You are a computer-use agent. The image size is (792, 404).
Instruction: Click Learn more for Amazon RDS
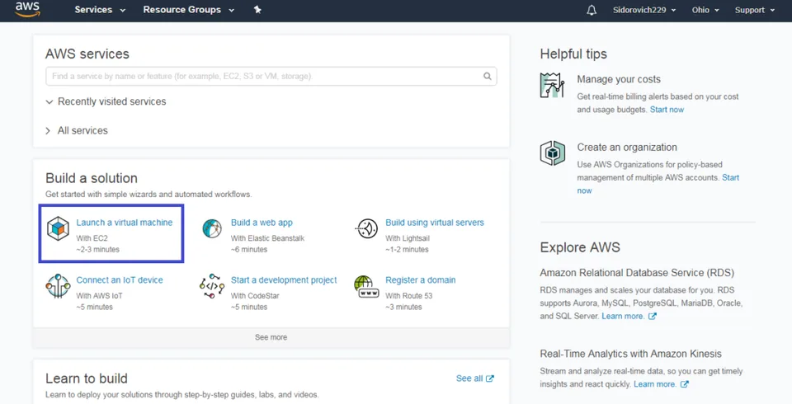(623, 316)
